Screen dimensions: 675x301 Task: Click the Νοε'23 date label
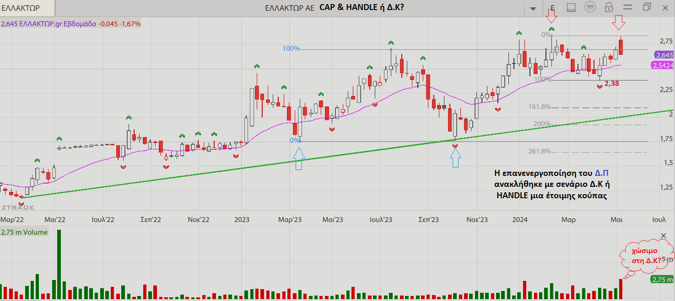(477, 220)
